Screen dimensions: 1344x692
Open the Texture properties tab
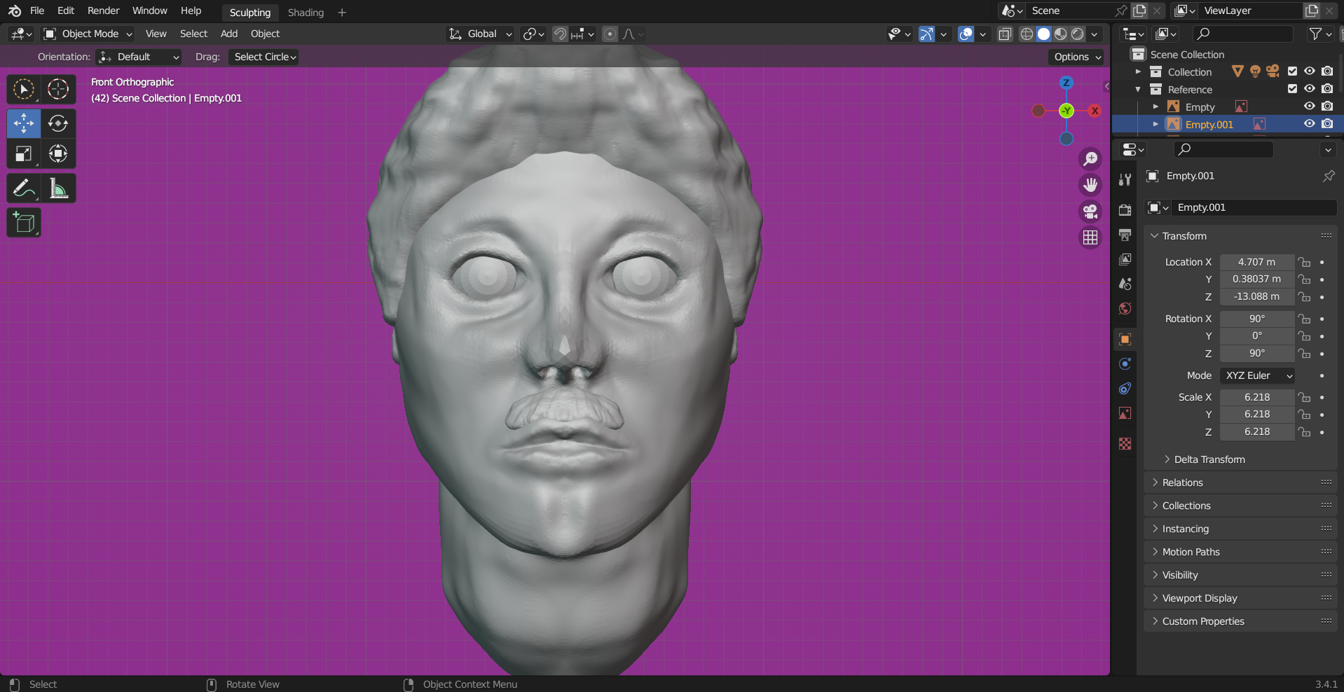1125,443
